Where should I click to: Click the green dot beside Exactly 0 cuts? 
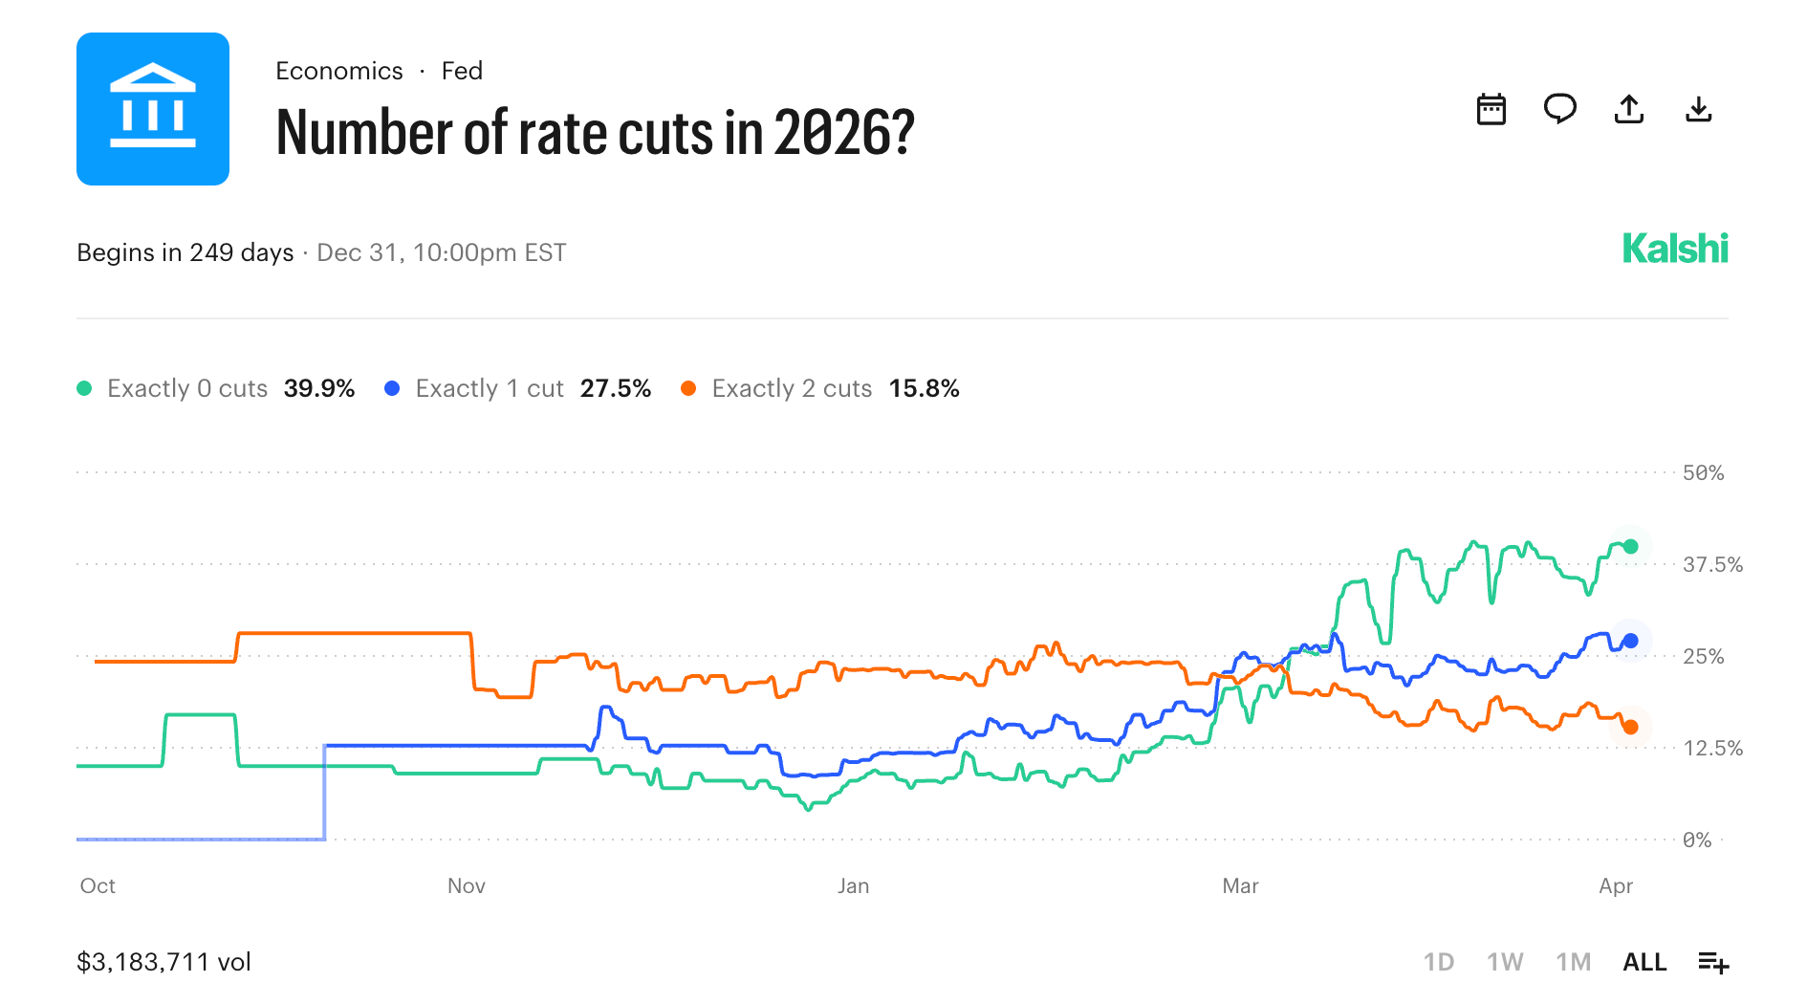(x=83, y=388)
